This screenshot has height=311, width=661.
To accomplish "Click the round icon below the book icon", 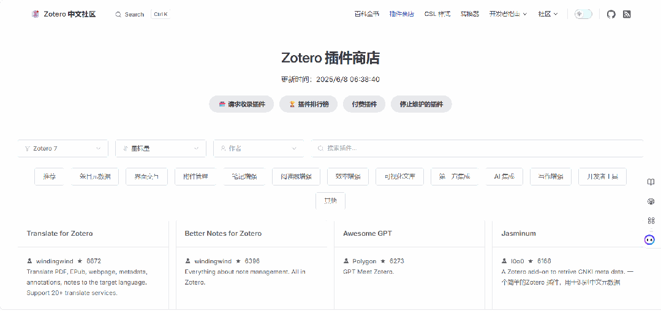I will (651, 201).
